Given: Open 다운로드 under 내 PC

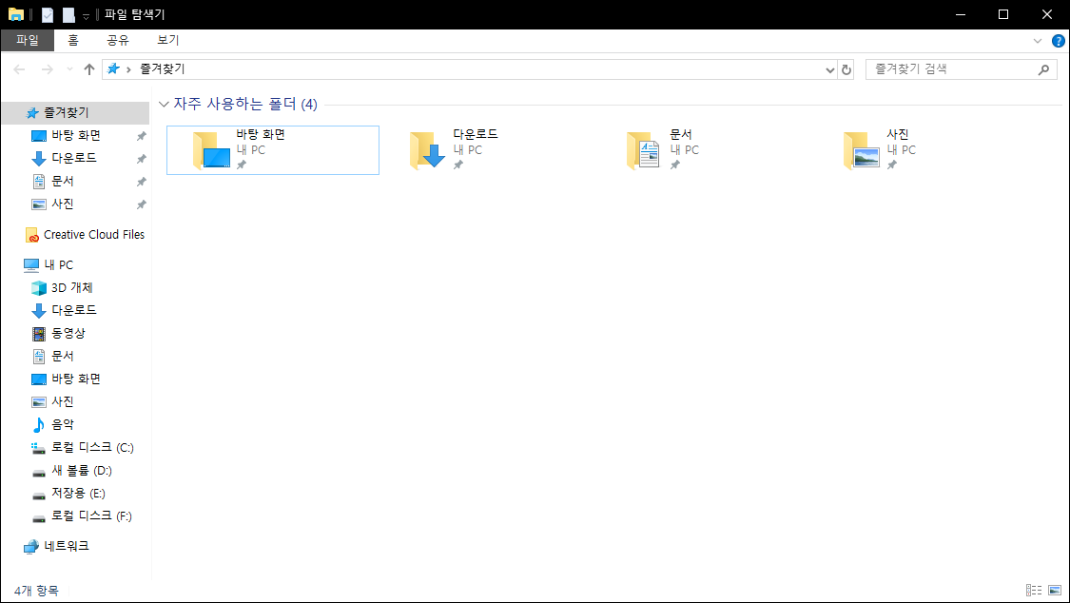Looking at the screenshot, I should click(73, 310).
